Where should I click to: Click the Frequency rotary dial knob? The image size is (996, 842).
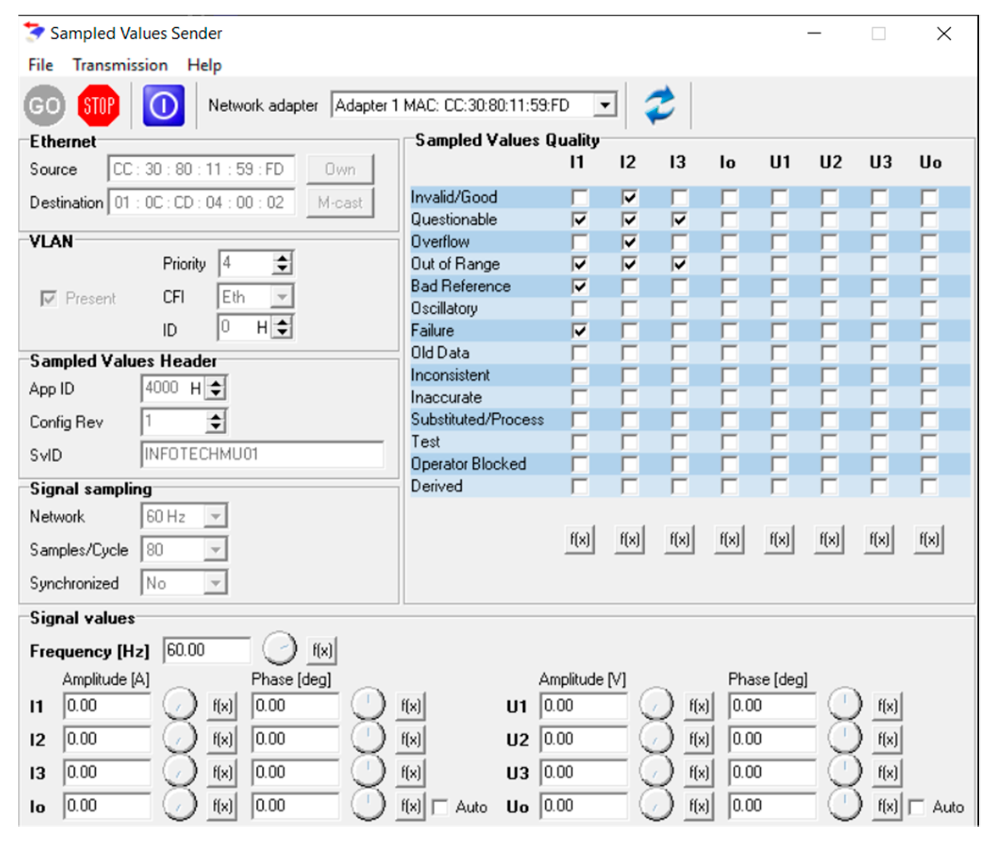point(279,648)
